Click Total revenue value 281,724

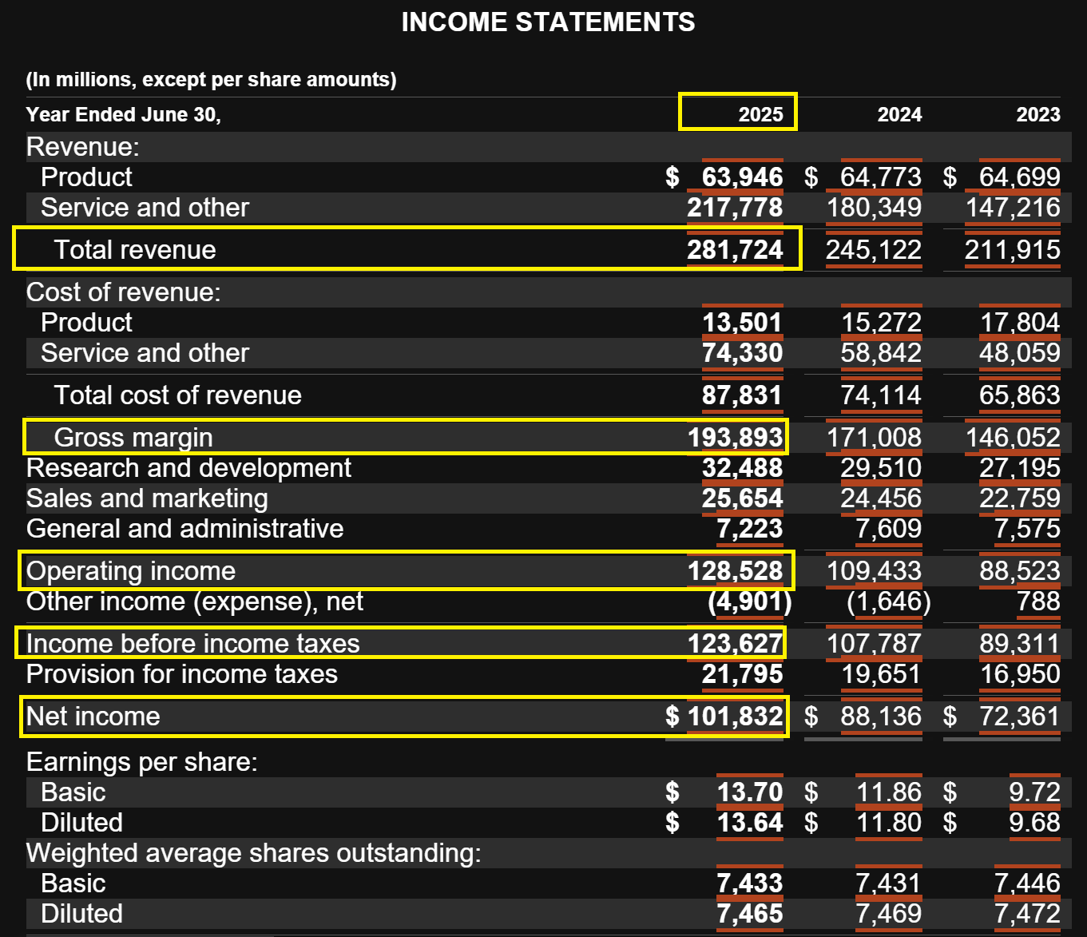click(x=735, y=249)
